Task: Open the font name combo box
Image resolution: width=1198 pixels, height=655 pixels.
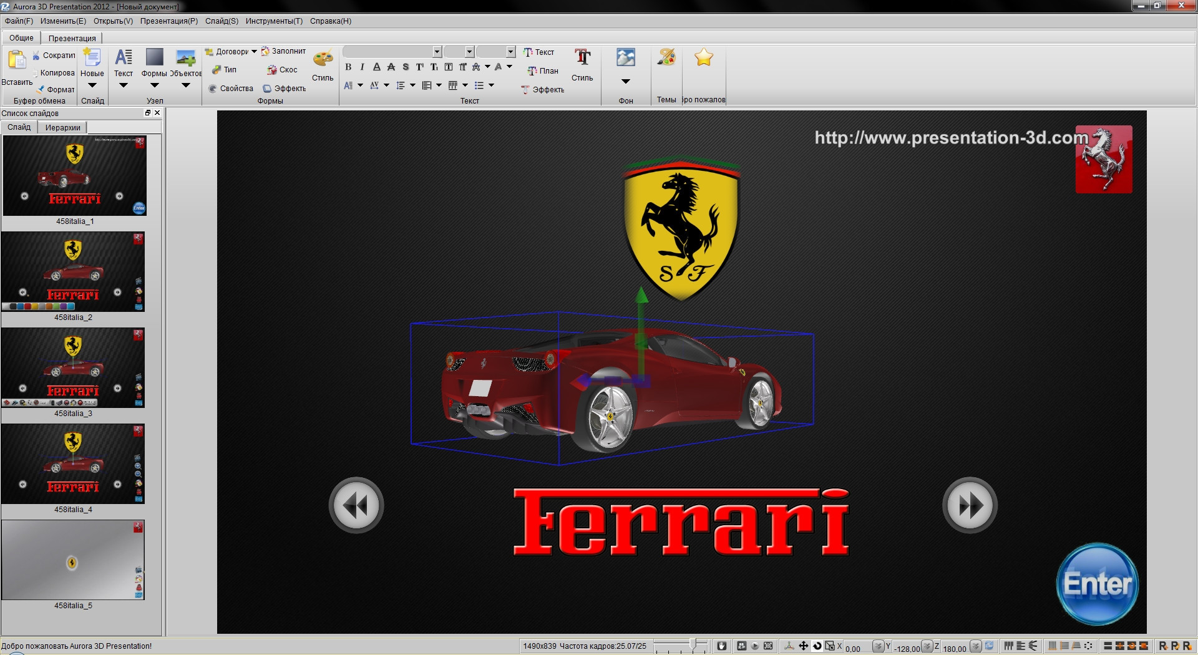Action: pyautogui.click(x=392, y=52)
